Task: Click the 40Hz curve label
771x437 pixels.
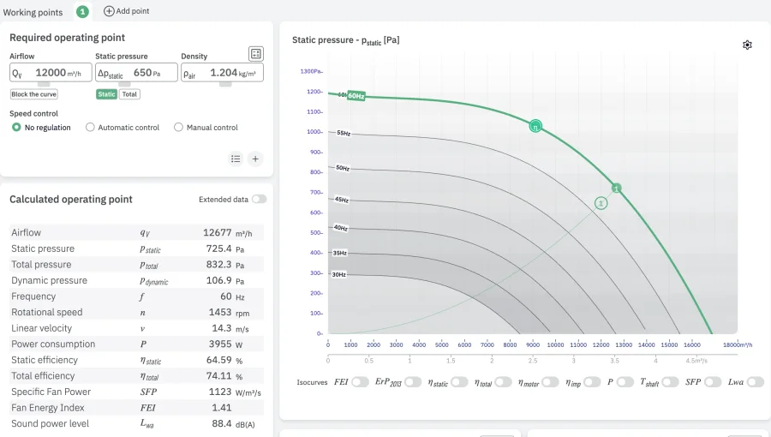Action: pos(341,228)
